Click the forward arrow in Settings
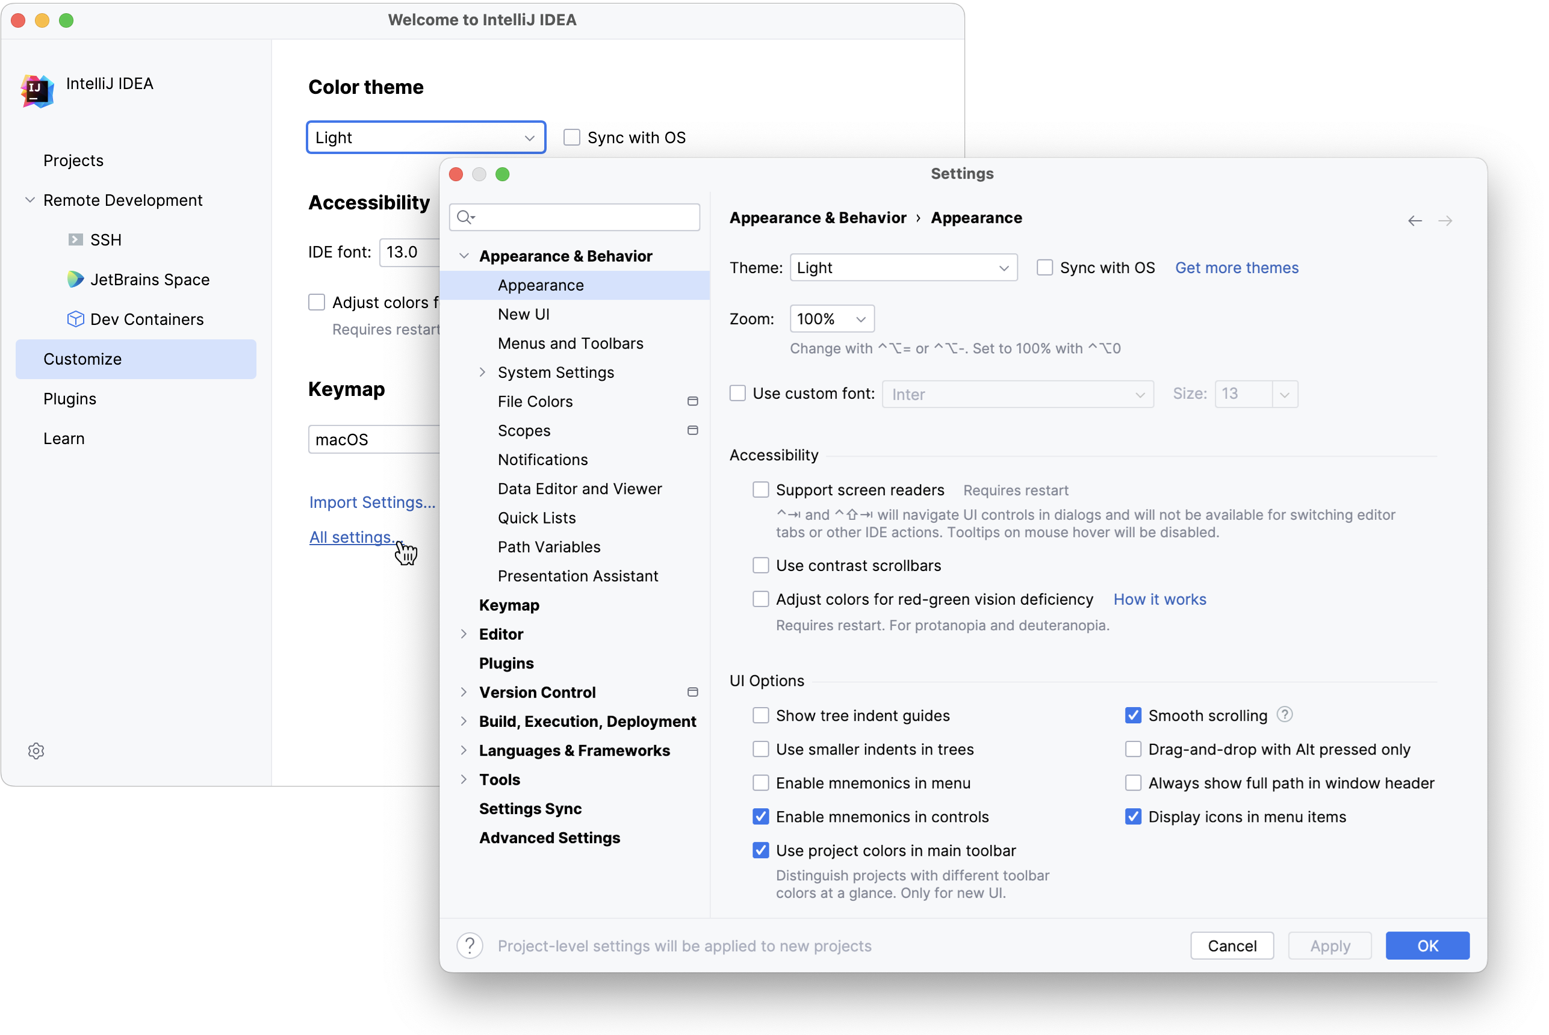The height and width of the screenshot is (1035, 1549). [x=1445, y=220]
